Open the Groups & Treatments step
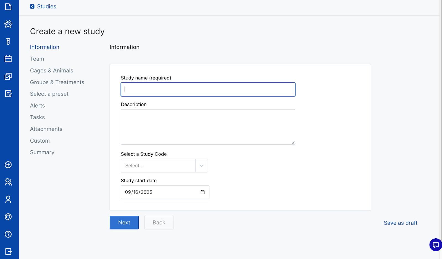442x259 pixels. tap(57, 82)
